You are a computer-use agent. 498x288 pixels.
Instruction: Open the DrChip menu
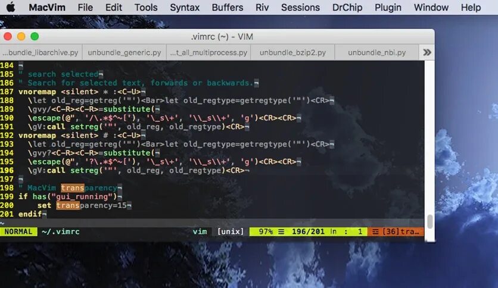(x=347, y=7)
